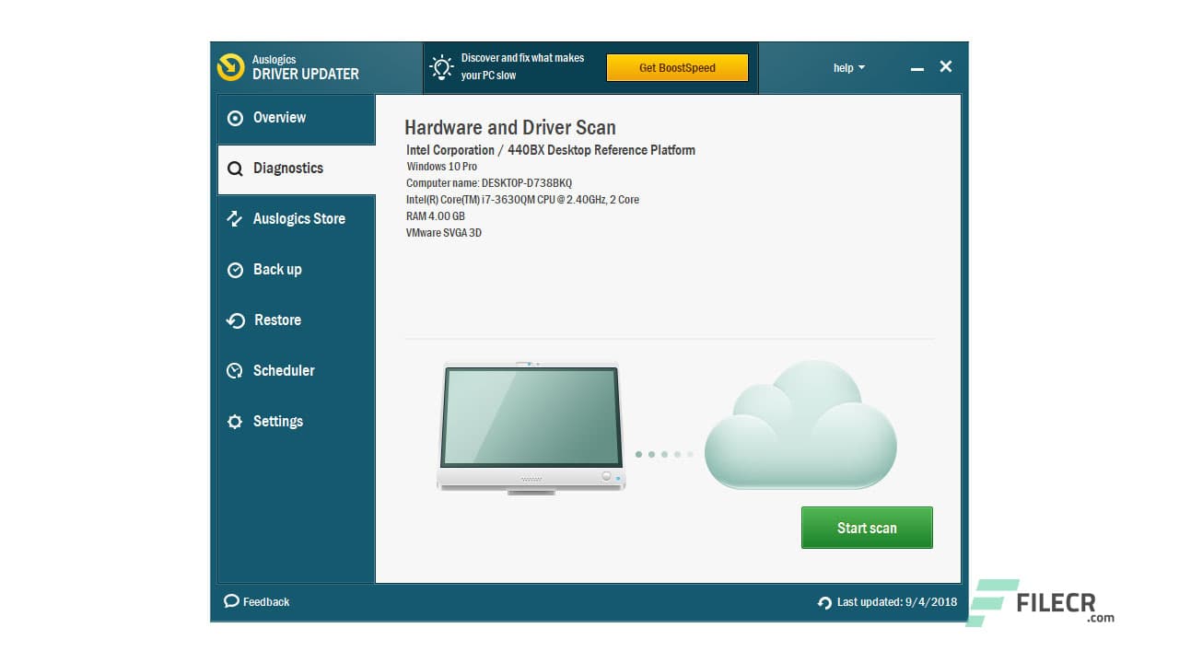Open the Settings section
This screenshot has height=663, width=1179.
pos(278,422)
